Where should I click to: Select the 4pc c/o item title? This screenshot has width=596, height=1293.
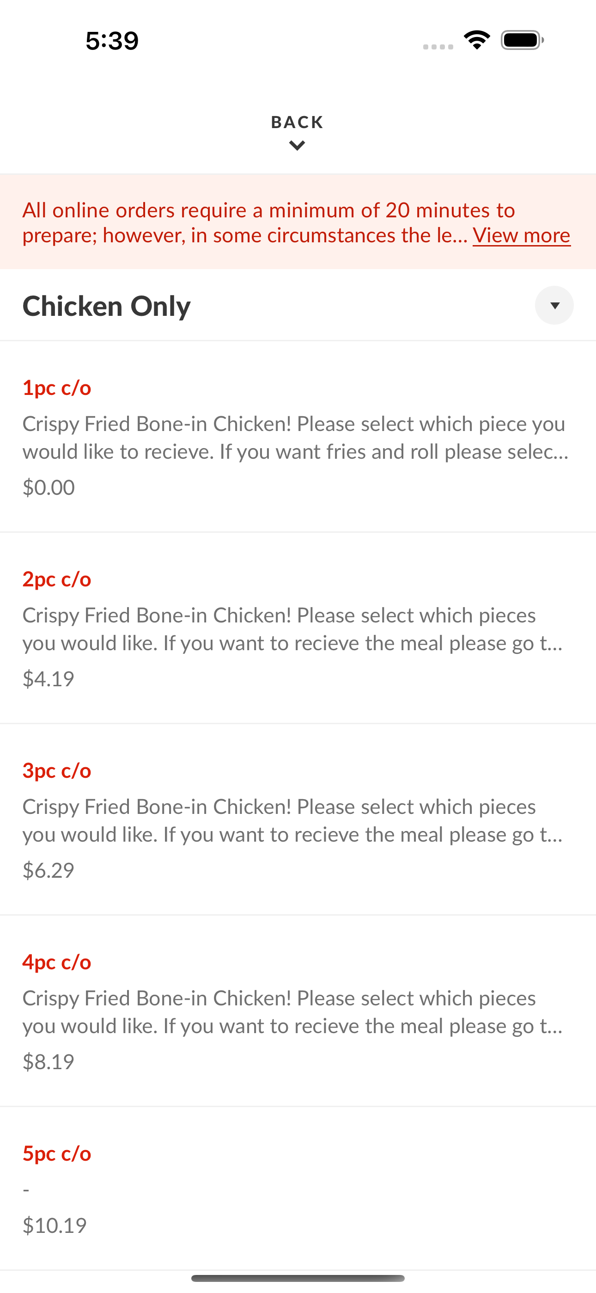57,962
